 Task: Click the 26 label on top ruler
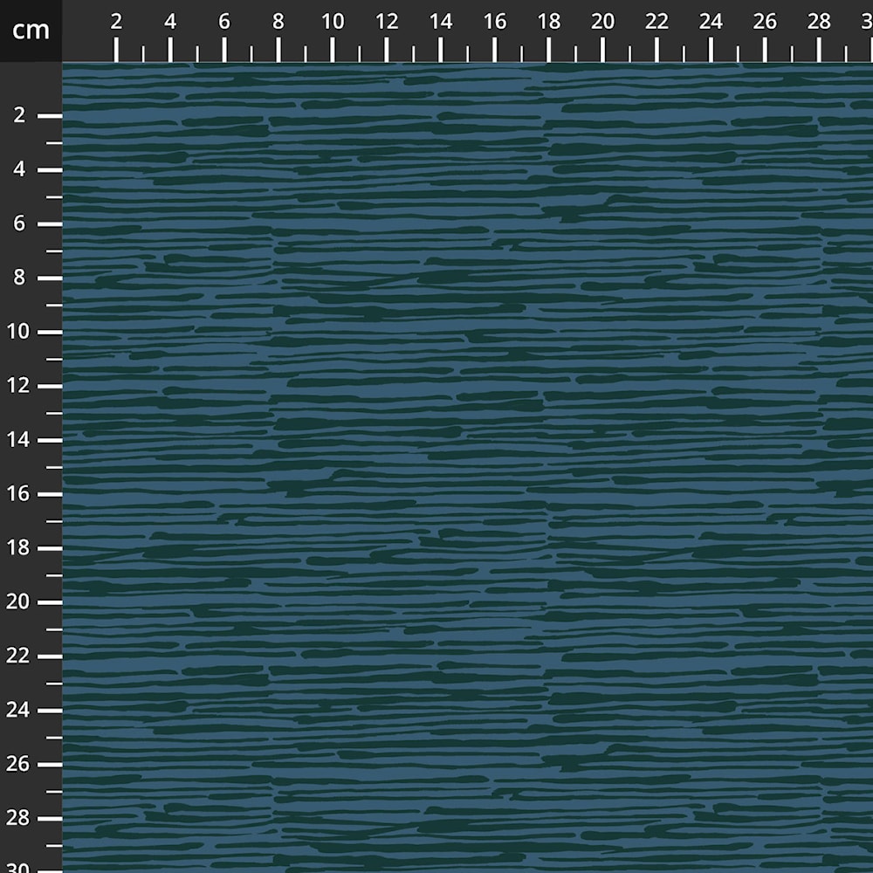pyautogui.click(x=765, y=23)
